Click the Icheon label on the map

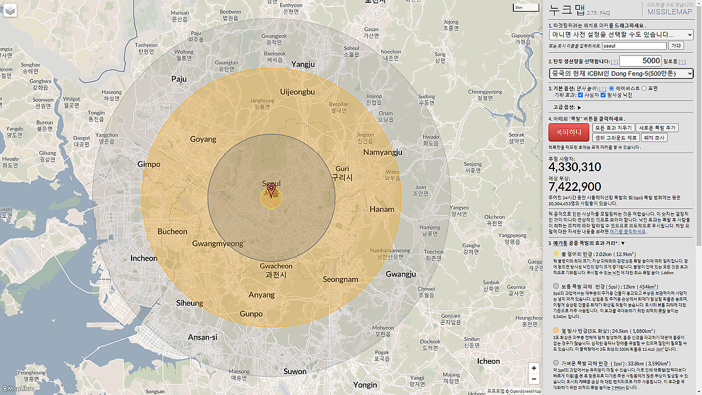(x=488, y=361)
